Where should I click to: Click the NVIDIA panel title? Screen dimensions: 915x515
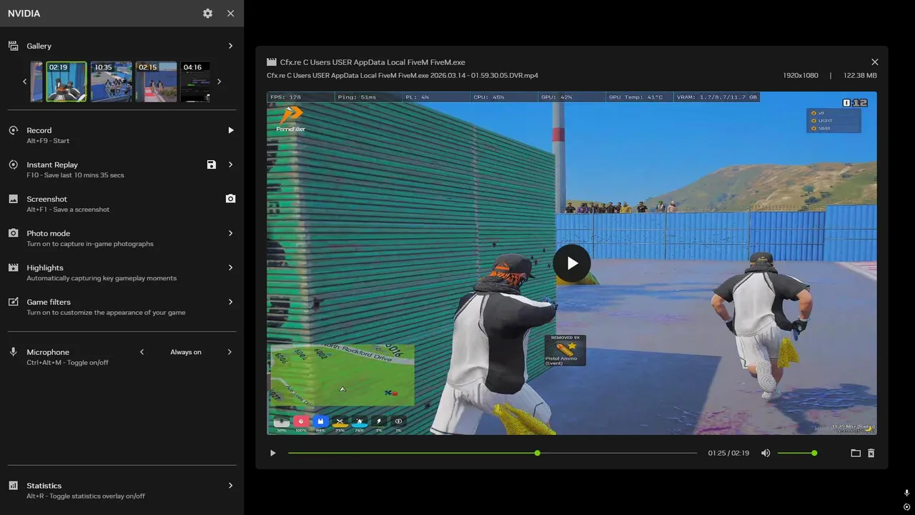(x=24, y=14)
